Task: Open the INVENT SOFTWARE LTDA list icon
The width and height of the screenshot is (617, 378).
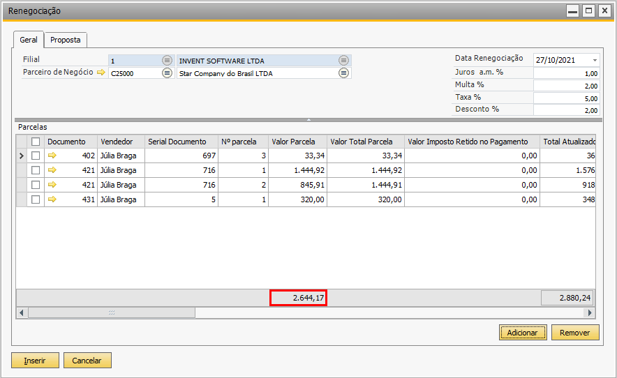Action: click(343, 60)
